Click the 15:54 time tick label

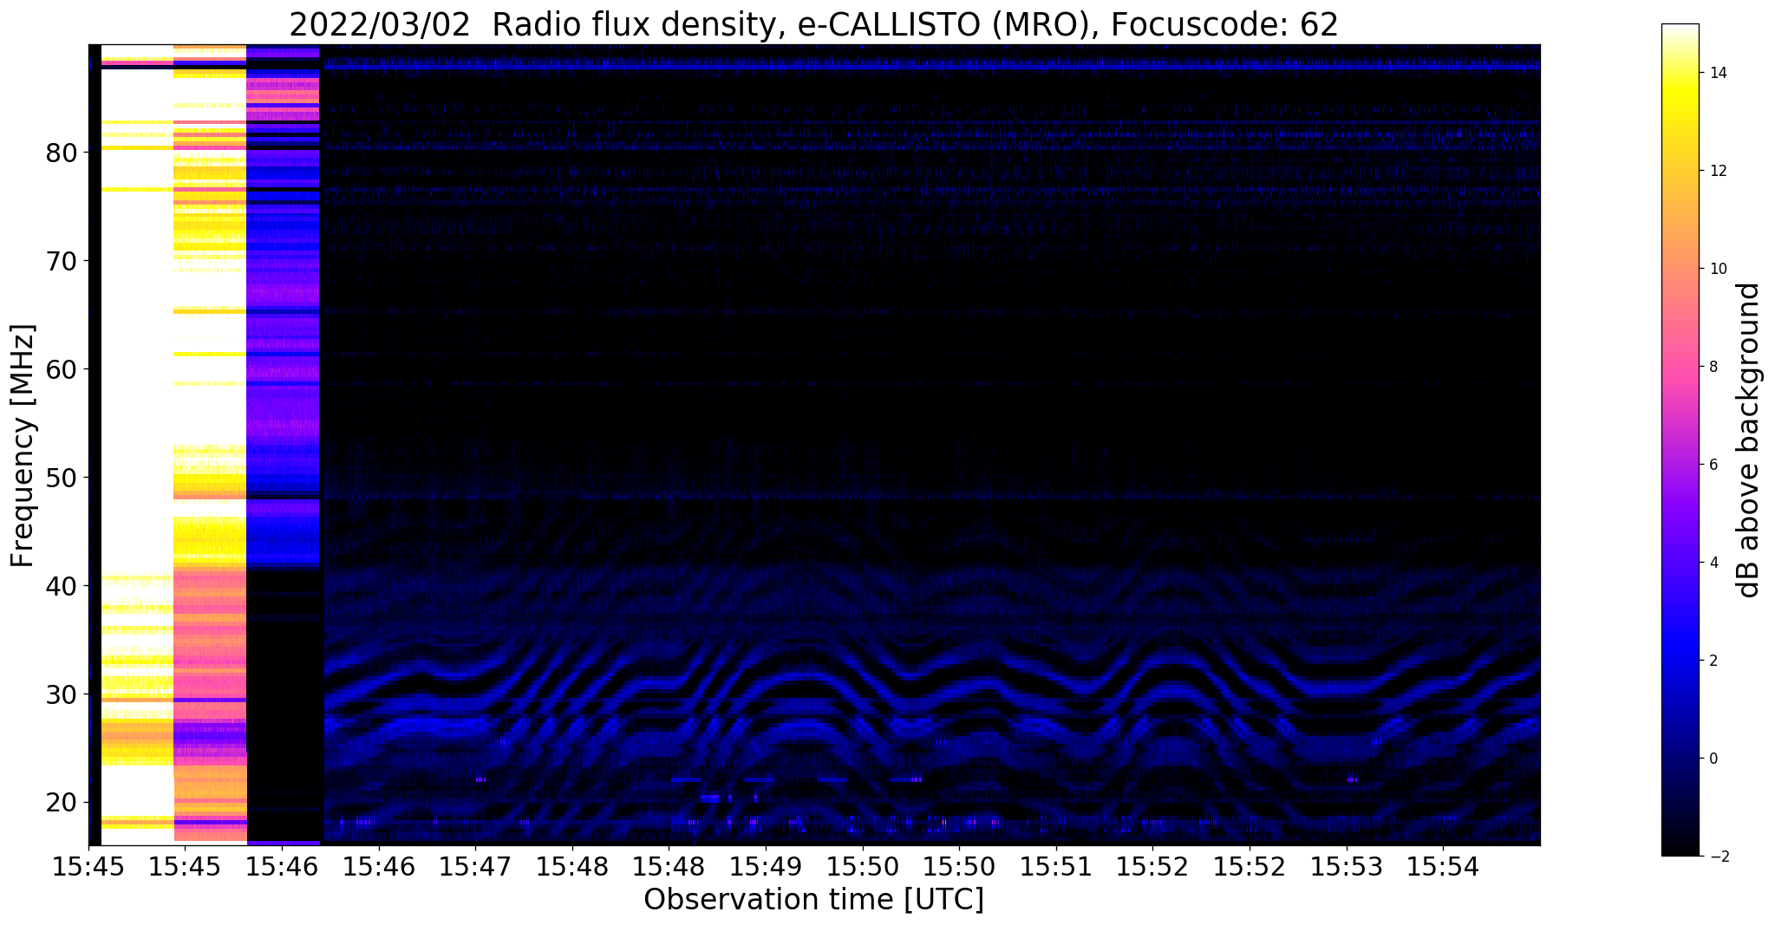1443,866
